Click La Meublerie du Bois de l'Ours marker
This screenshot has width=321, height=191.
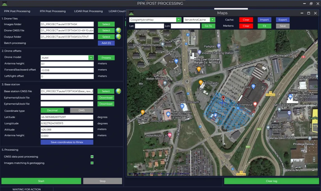(x=290, y=96)
